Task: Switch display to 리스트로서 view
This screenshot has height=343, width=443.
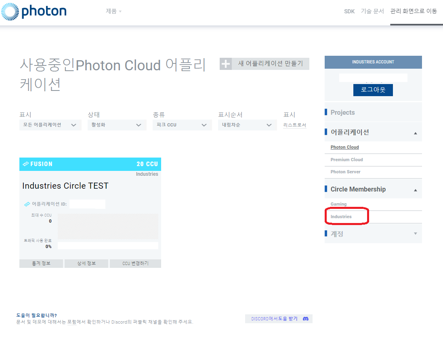Action: coord(295,125)
